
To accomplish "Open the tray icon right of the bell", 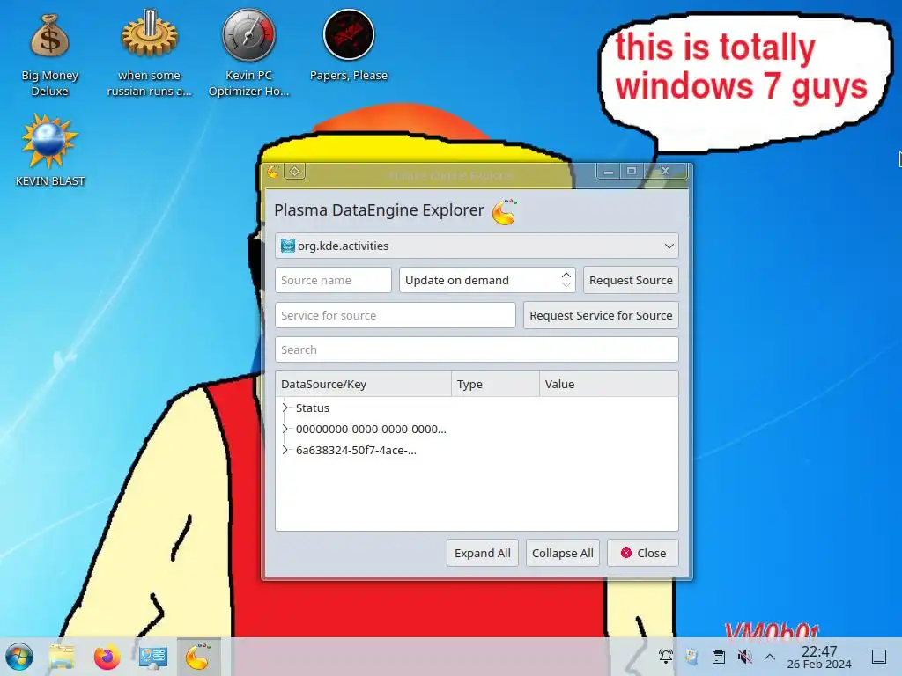I will [691, 656].
